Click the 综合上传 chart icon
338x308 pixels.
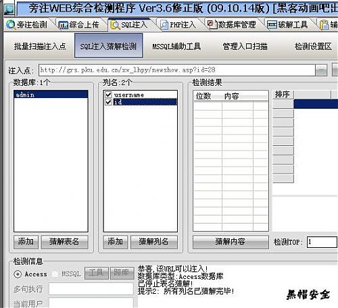pos(63,25)
